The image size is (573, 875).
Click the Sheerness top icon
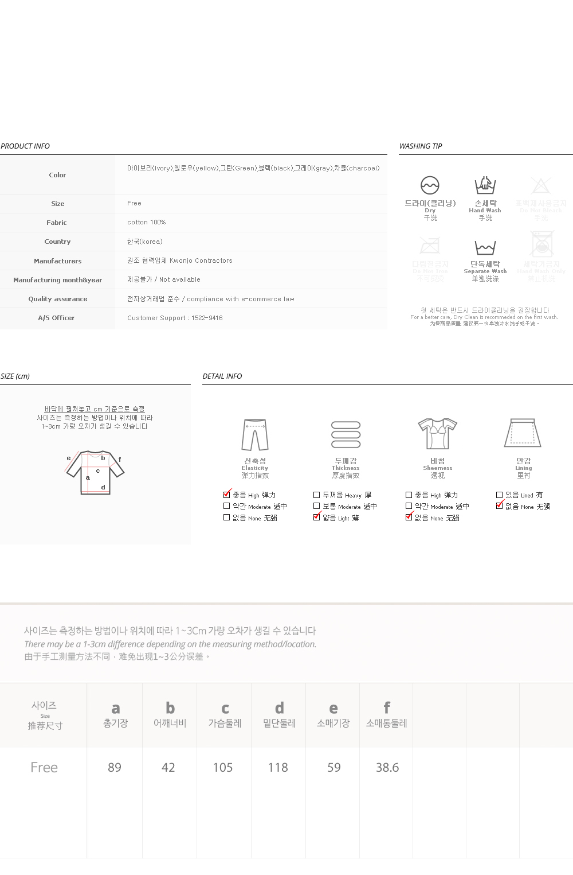[437, 434]
